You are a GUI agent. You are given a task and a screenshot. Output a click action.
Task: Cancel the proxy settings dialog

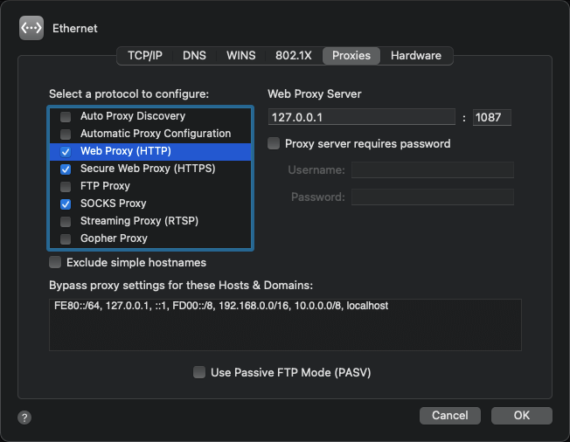[450, 416]
